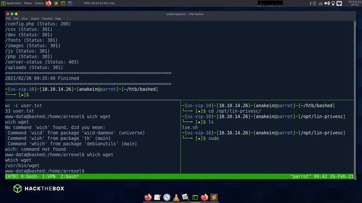Open the Terminal menu in menu bar
Image resolution: width=362 pixels, height=203 pixels.
(x=47, y=19)
